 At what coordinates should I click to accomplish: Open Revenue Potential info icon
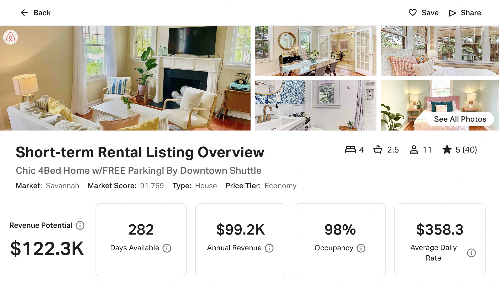(x=80, y=225)
